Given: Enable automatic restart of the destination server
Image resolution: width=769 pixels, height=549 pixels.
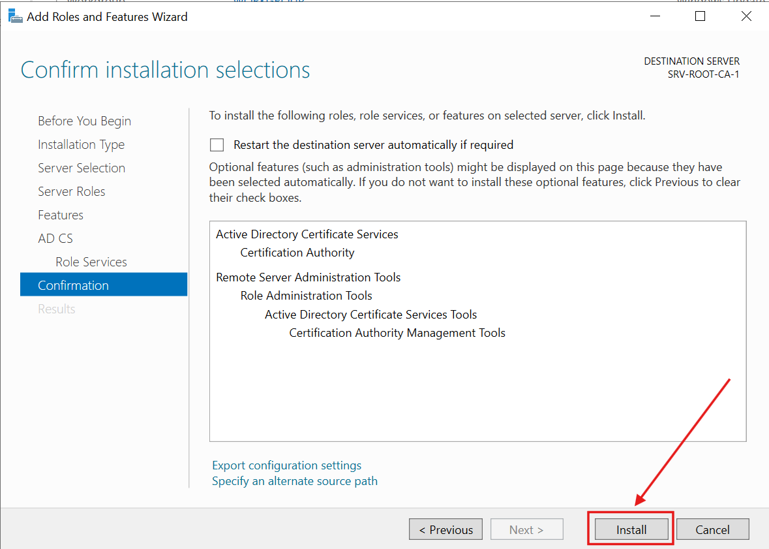Looking at the screenshot, I should [x=217, y=144].
